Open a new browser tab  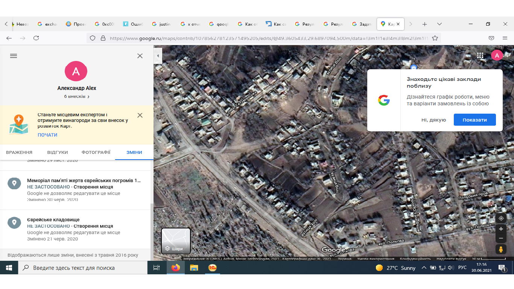[424, 24]
